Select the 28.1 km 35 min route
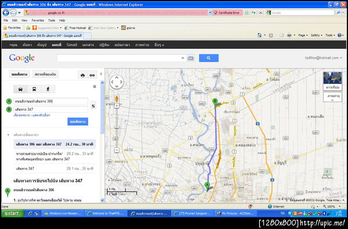Image resolution: width=348 pixels, height=229 pixels. point(55,169)
